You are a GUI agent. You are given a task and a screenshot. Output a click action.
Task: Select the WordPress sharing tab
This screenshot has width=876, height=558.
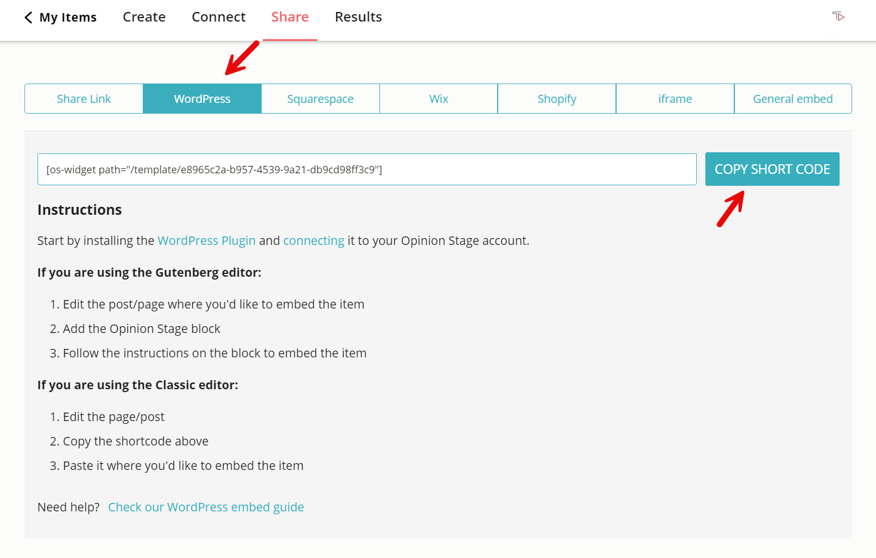(x=202, y=98)
